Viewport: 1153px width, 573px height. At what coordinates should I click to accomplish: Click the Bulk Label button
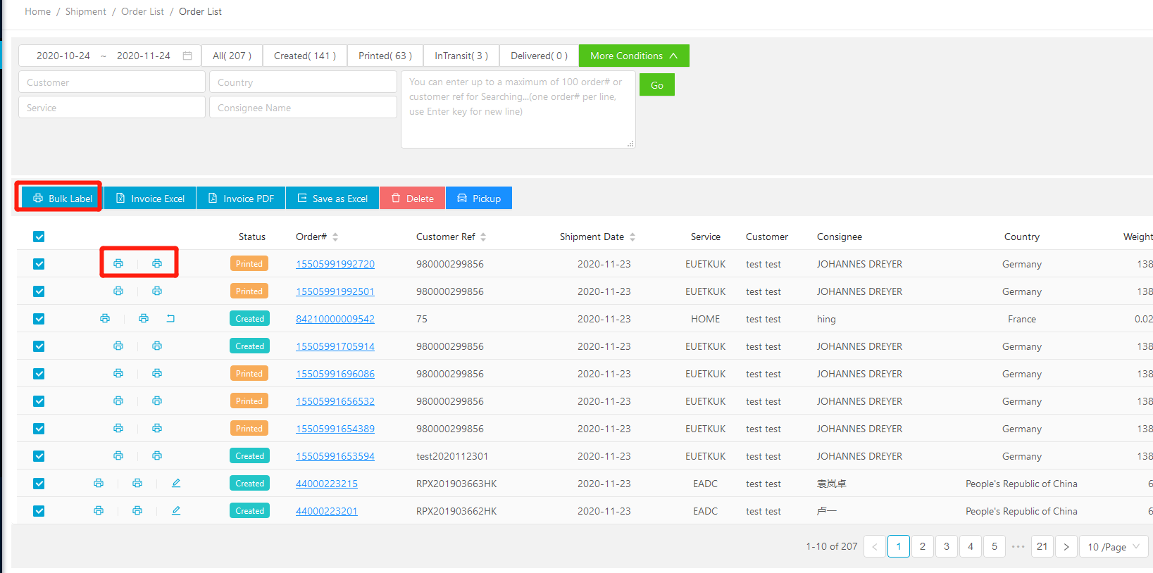(x=62, y=198)
